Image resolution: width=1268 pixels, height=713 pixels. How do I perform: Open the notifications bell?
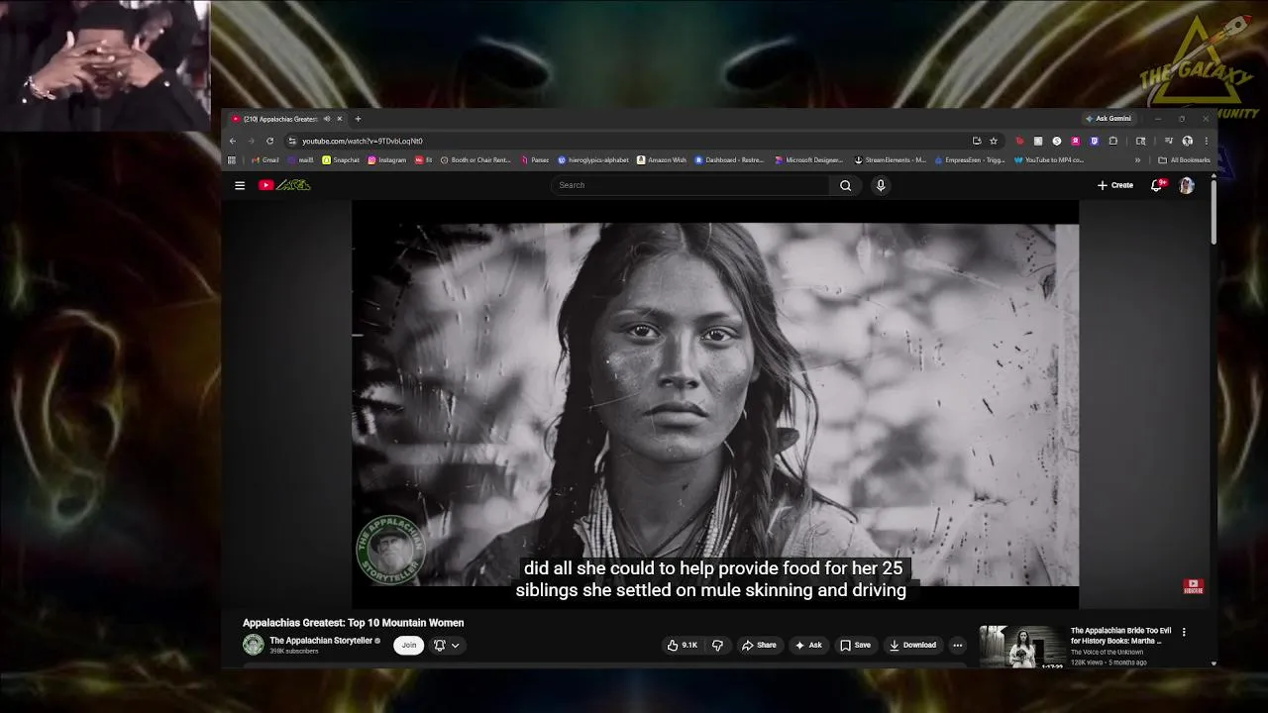[1156, 185]
